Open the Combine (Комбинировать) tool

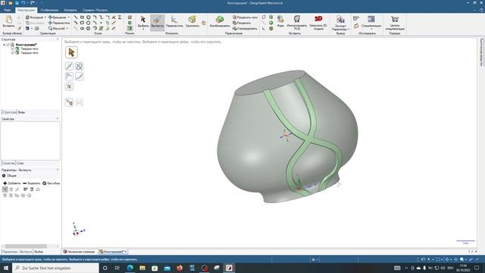pos(220,21)
